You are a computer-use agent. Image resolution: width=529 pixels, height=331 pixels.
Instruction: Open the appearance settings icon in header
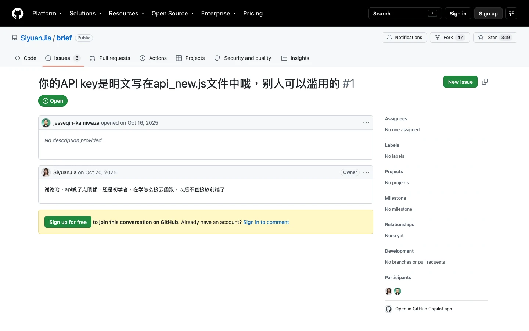coord(511,13)
